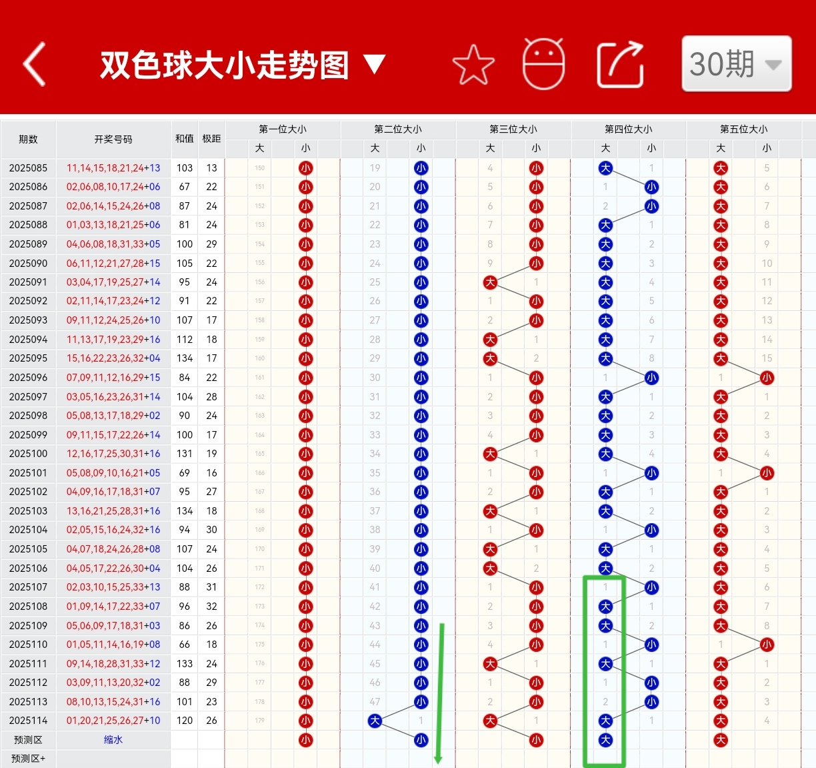The height and width of the screenshot is (768, 816).
Task: Open the 30期 period count dropdown
Action: (x=735, y=63)
